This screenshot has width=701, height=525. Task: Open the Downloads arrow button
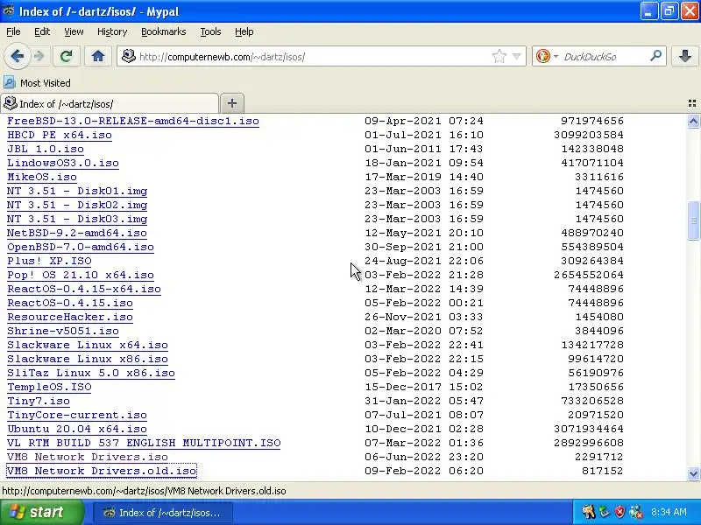pyautogui.click(x=684, y=56)
